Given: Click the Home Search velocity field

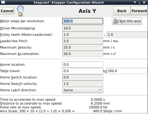Looking at the screenshot, I should 83,84.
